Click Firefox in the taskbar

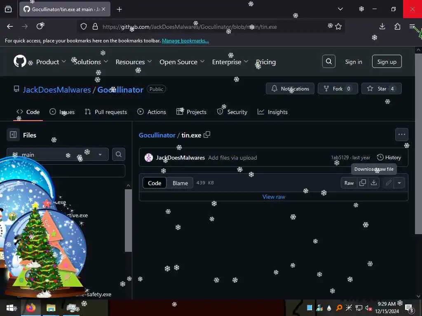point(31,308)
